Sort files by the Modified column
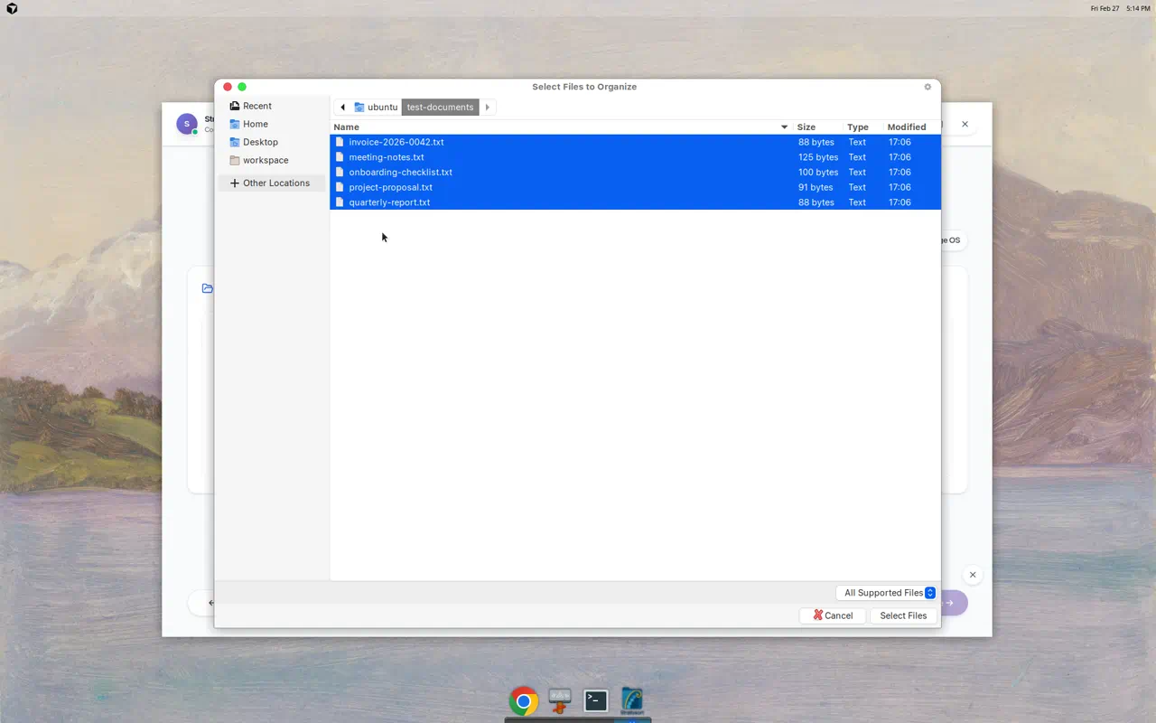1156x723 pixels. [906, 127]
